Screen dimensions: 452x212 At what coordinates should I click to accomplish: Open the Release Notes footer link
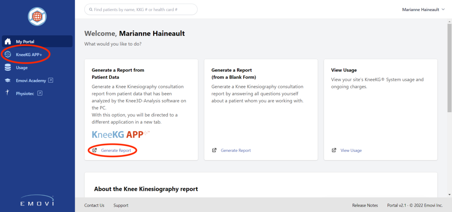pos(365,205)
